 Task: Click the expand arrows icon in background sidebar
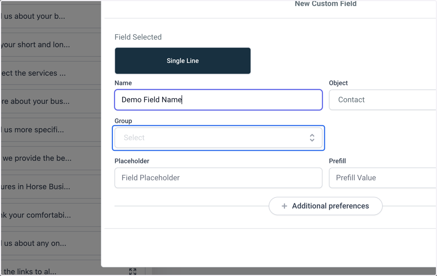pyautogui.click(x=133, y=271)
